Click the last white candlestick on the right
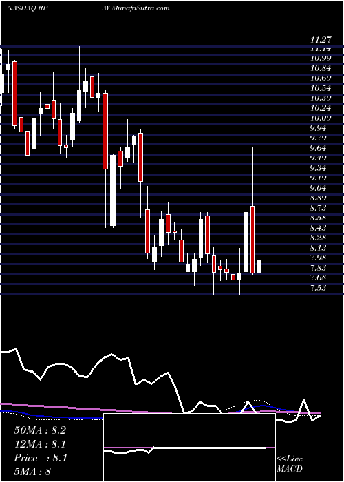Image resolution: width=344 pixels, height=482 pixels. [259, 266]
